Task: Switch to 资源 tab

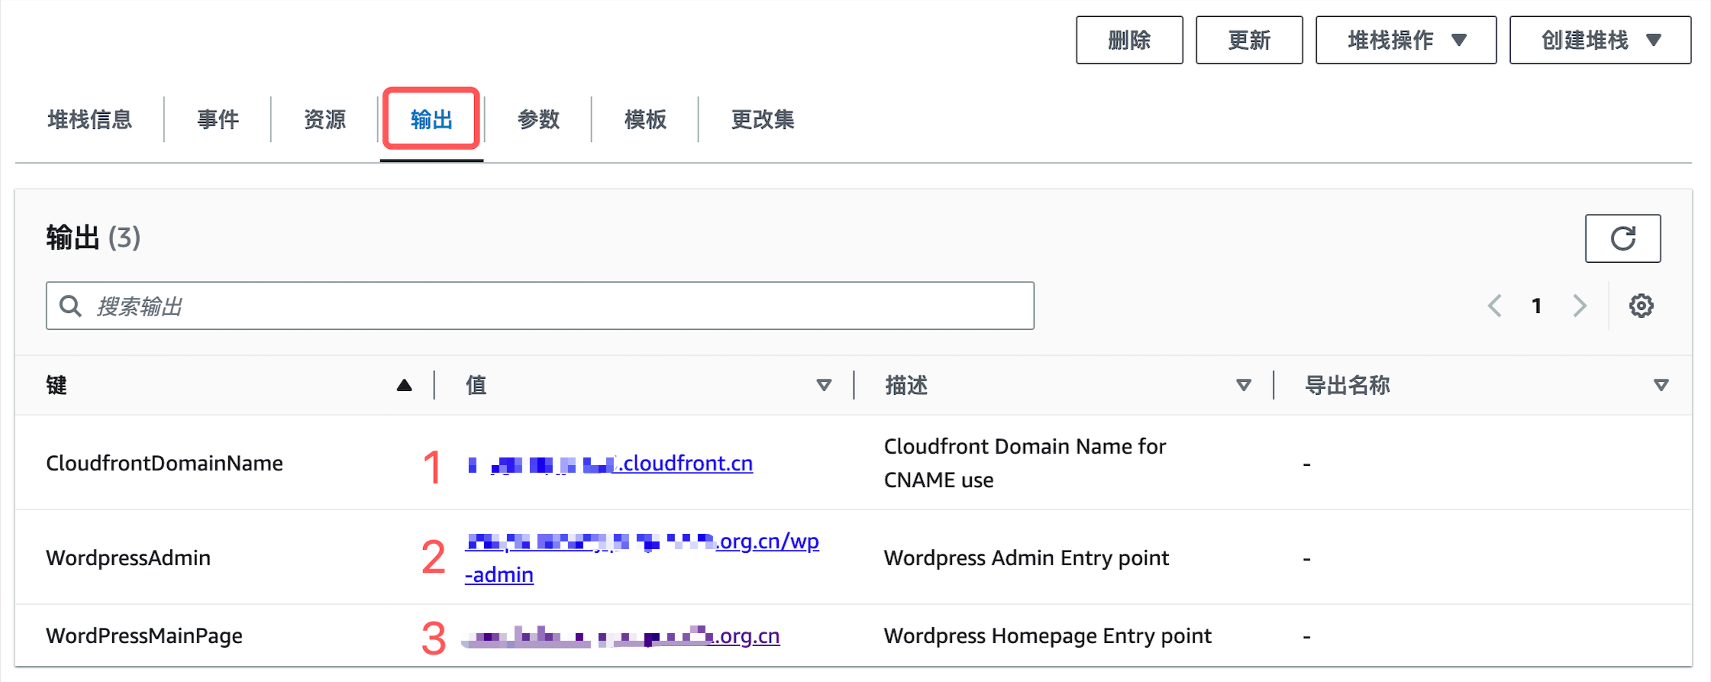Action: pyautogui.click(x=324, y=120)
